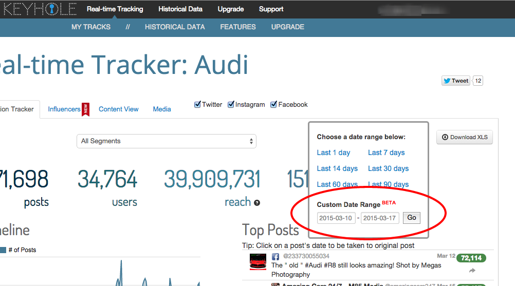Expand the All Segments dropdown
The width and height of the screenshot is (515, 286).
pyautogui.click(x=167, y=141)
